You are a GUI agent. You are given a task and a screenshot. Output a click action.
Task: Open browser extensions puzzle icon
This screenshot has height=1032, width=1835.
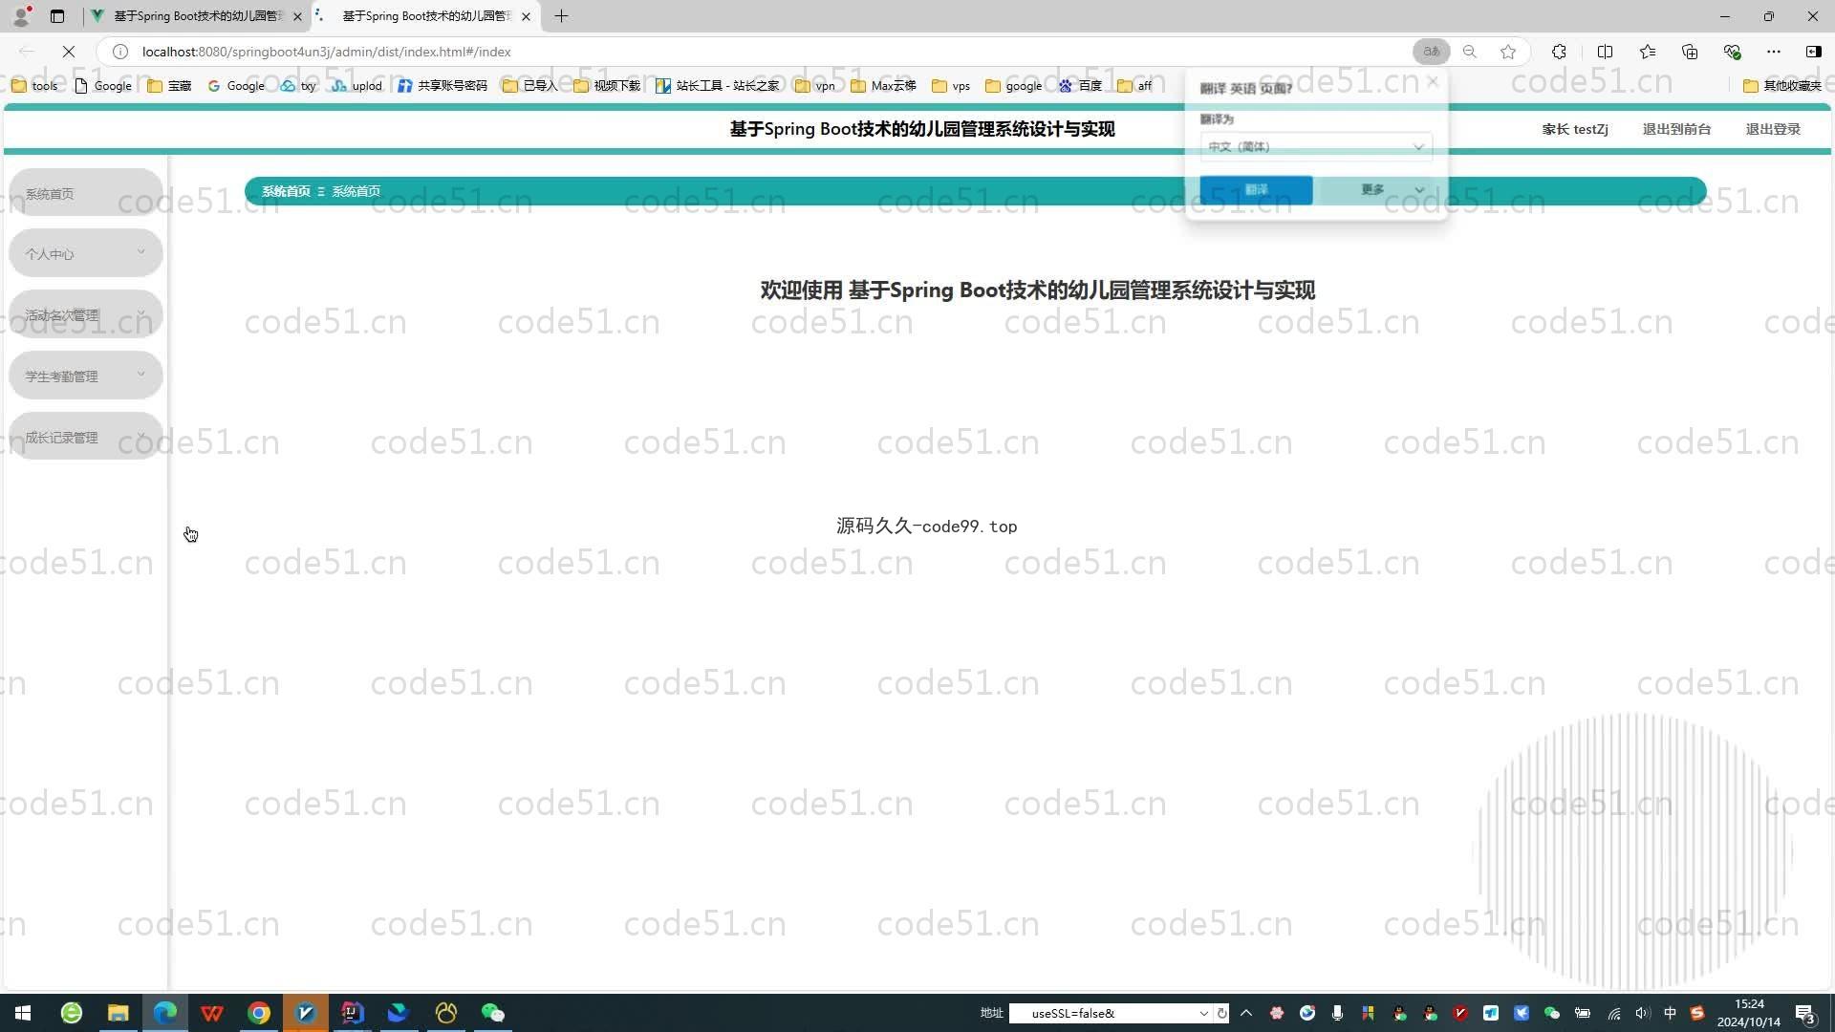click(x=1559, y=52)
